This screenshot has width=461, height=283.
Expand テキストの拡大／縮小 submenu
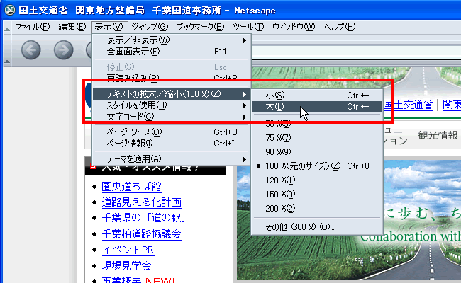172,94
